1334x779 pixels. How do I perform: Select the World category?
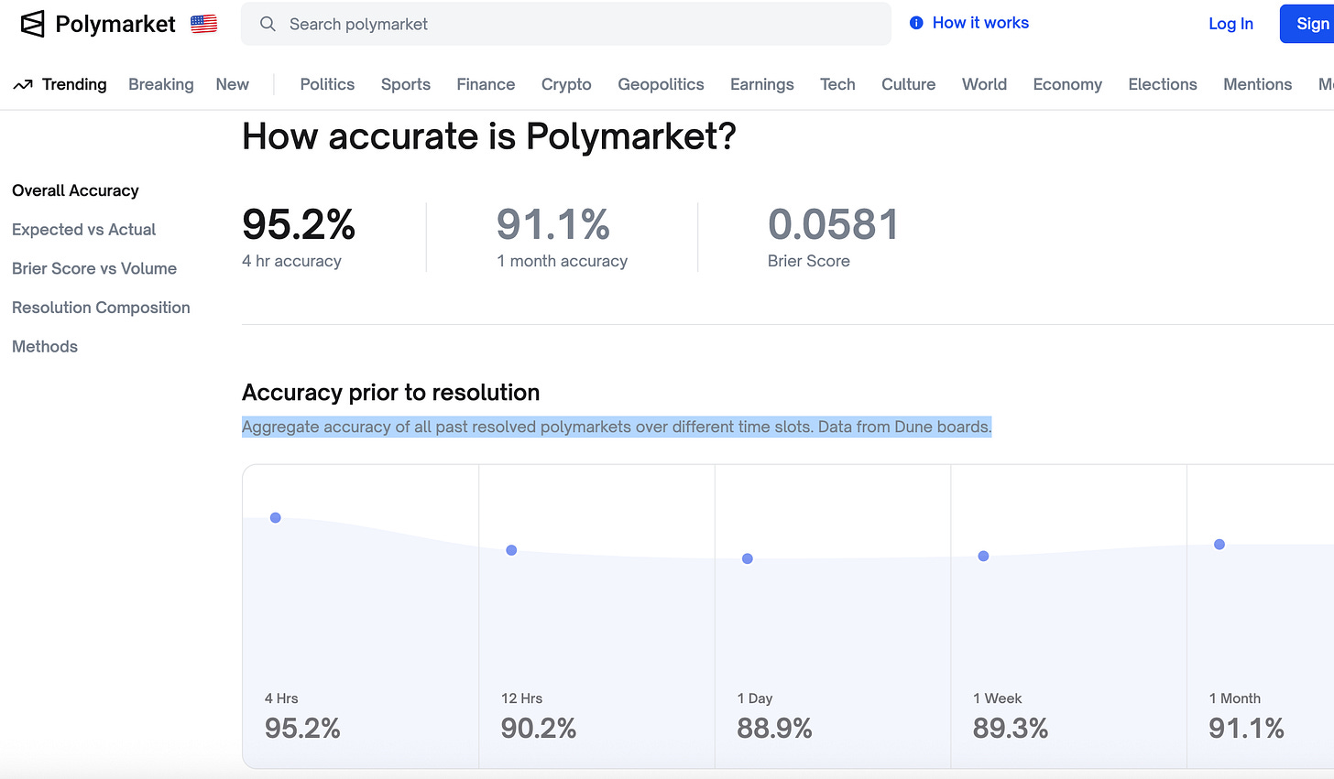point(985,84)
